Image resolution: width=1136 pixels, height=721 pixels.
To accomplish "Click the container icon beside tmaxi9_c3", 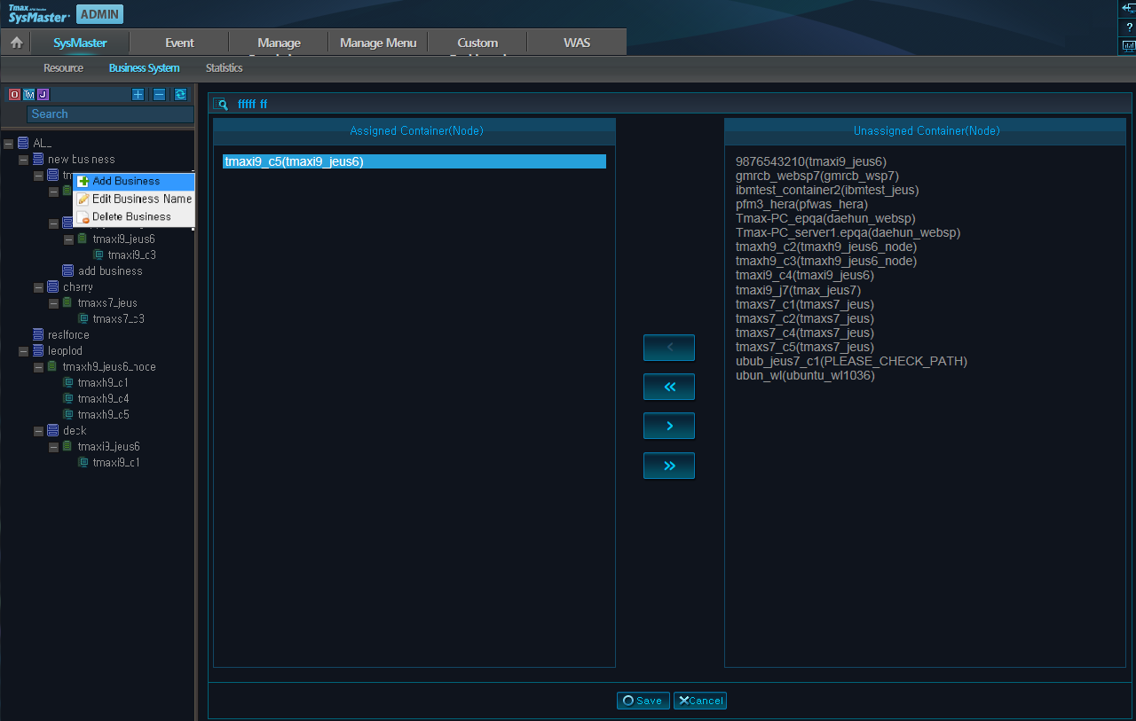I will pos(99,255).
